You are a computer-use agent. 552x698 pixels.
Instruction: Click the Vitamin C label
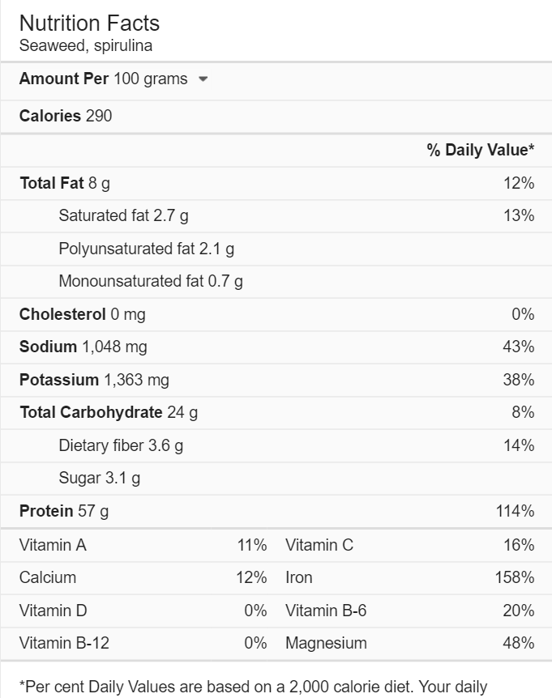[x=319, y=545]
